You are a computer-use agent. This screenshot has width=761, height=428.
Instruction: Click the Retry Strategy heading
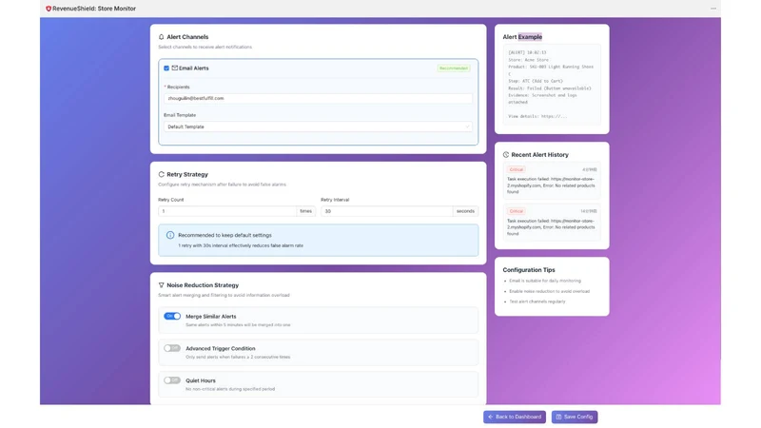187,174
